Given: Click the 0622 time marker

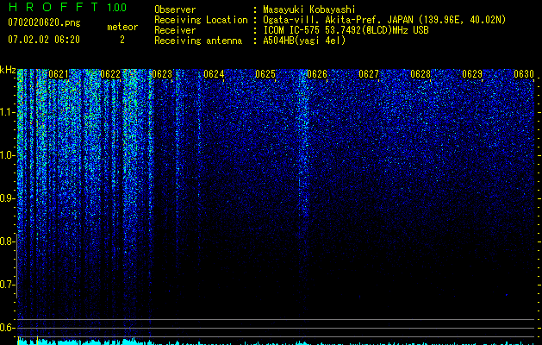Looking at the screenshot, I should [x=110, y=74].
